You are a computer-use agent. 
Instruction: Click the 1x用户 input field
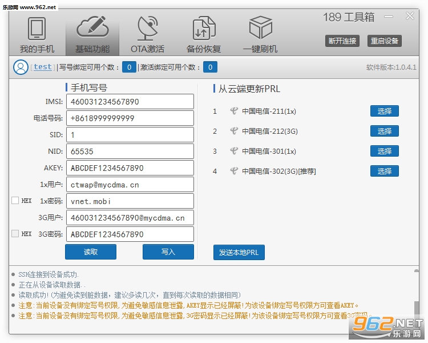click(130, 185)
